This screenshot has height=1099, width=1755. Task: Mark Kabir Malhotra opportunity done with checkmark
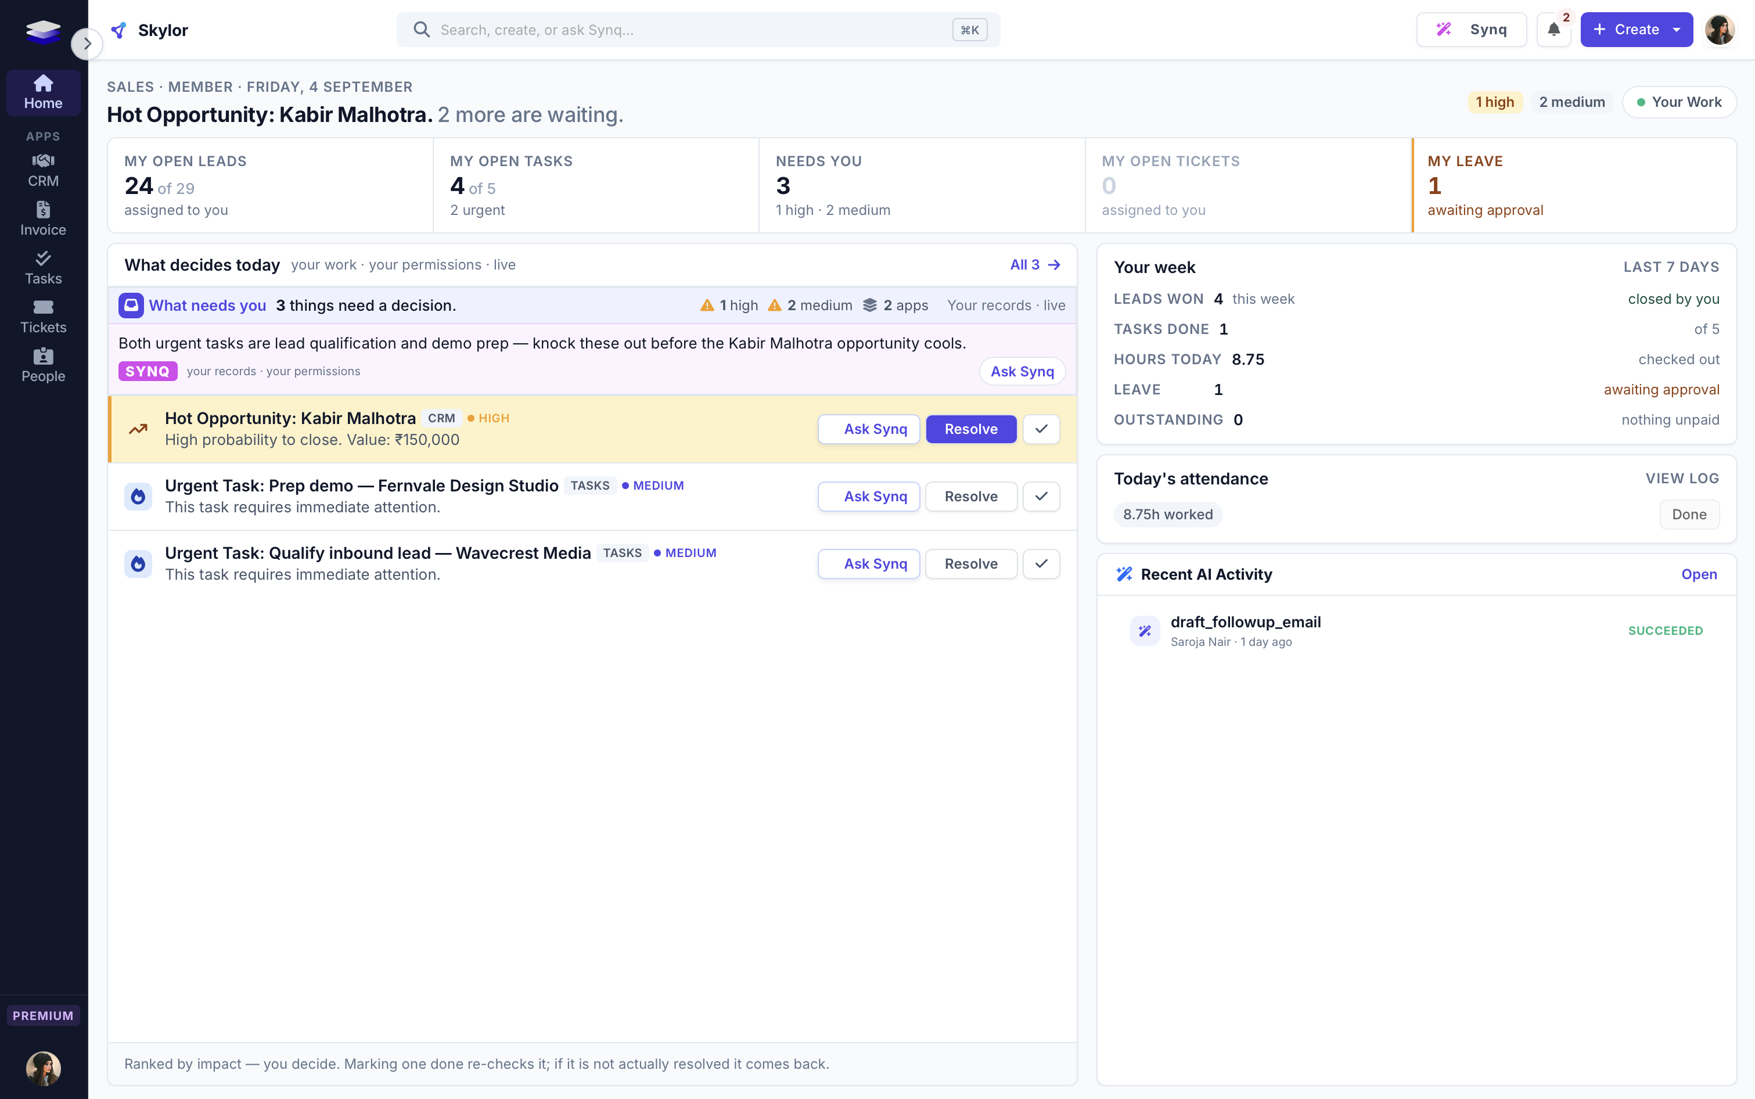[1041, 429]
